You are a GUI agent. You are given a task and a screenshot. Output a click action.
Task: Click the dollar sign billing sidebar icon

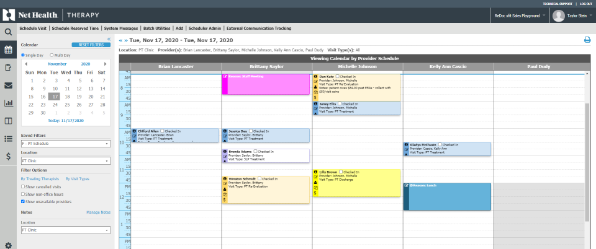pyautogui.click(x=9, y=156)
